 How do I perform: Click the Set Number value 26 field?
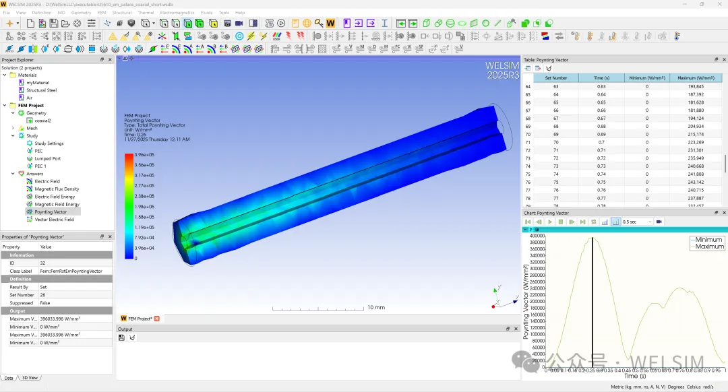click(75, 295)
